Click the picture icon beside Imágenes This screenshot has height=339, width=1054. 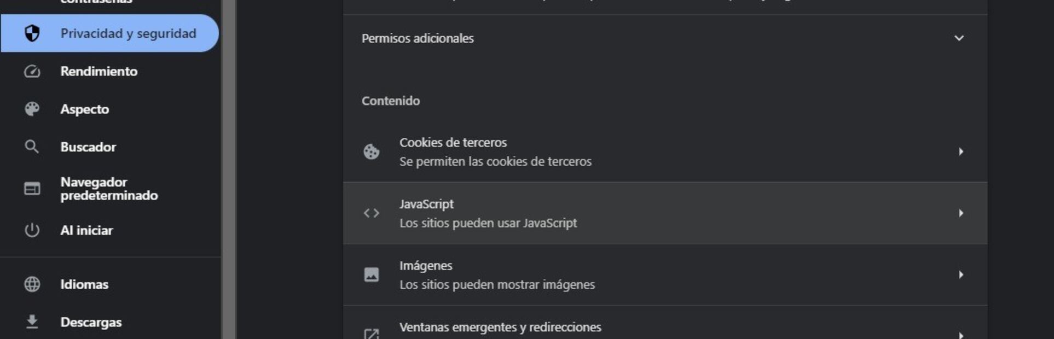pos(372,274)
